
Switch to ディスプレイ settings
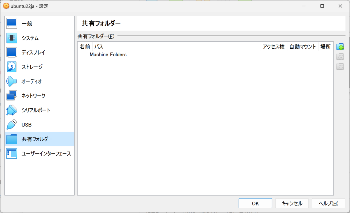[x=40, y=52]
